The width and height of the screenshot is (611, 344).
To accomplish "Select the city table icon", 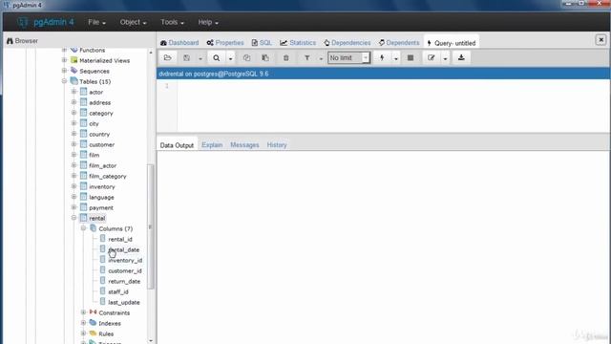I will coord(83,123).
